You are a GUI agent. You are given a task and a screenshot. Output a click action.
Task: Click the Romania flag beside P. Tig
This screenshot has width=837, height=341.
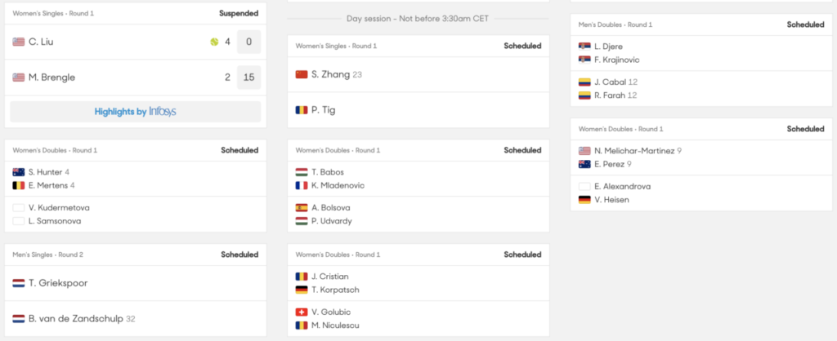(302, 110)
